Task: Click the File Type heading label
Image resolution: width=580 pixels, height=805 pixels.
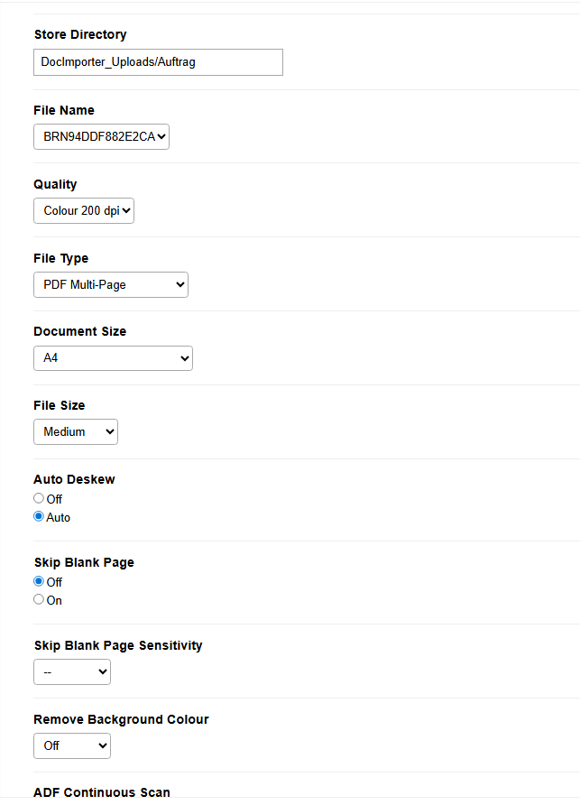Action: pos(61,258)
